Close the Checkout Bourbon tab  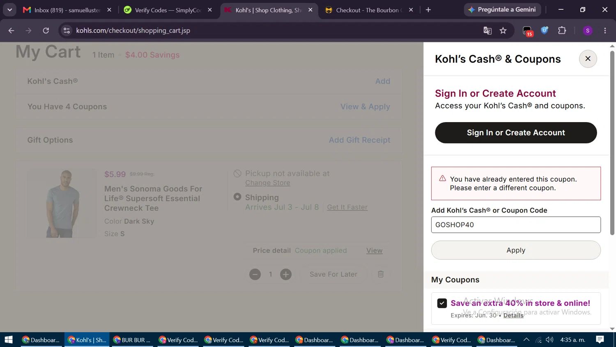pos(411,10)
